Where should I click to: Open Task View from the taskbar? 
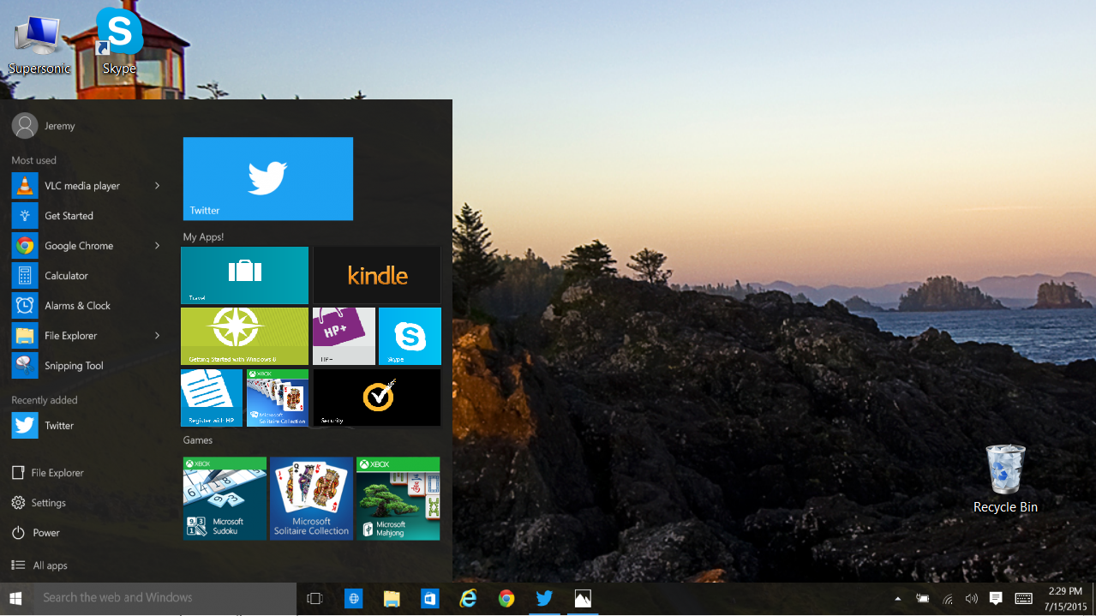pyautogui.click(x=314, y=599)
